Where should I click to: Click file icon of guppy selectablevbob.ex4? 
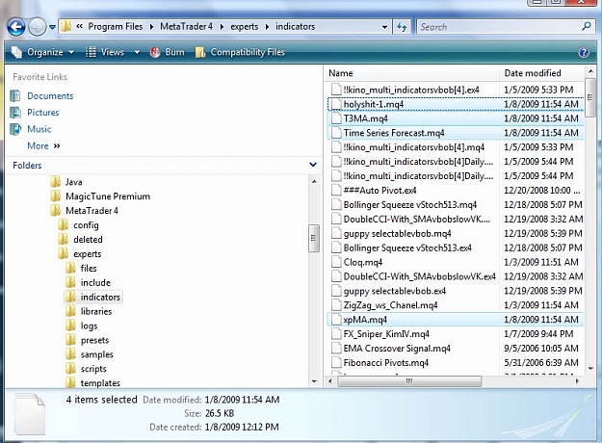tap(336, 291)
